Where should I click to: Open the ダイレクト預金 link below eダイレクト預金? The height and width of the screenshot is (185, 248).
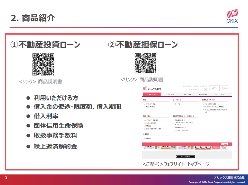(149, 107)
